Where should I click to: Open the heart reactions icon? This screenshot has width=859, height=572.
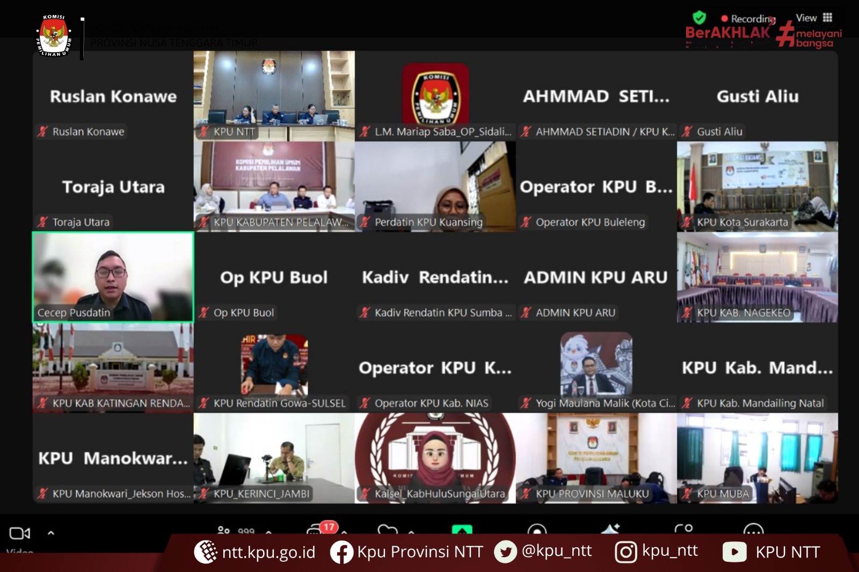pos(387,530)
